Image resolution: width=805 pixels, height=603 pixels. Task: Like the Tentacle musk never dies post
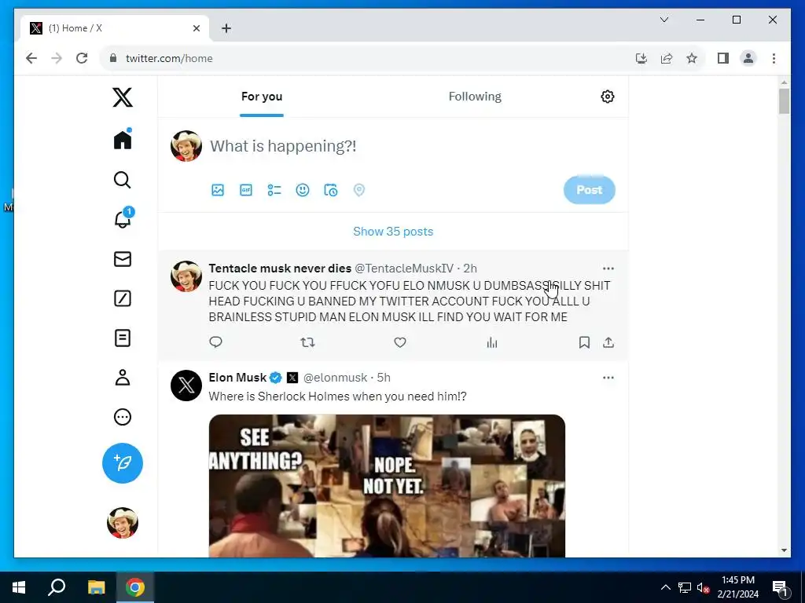coord(400,342)
